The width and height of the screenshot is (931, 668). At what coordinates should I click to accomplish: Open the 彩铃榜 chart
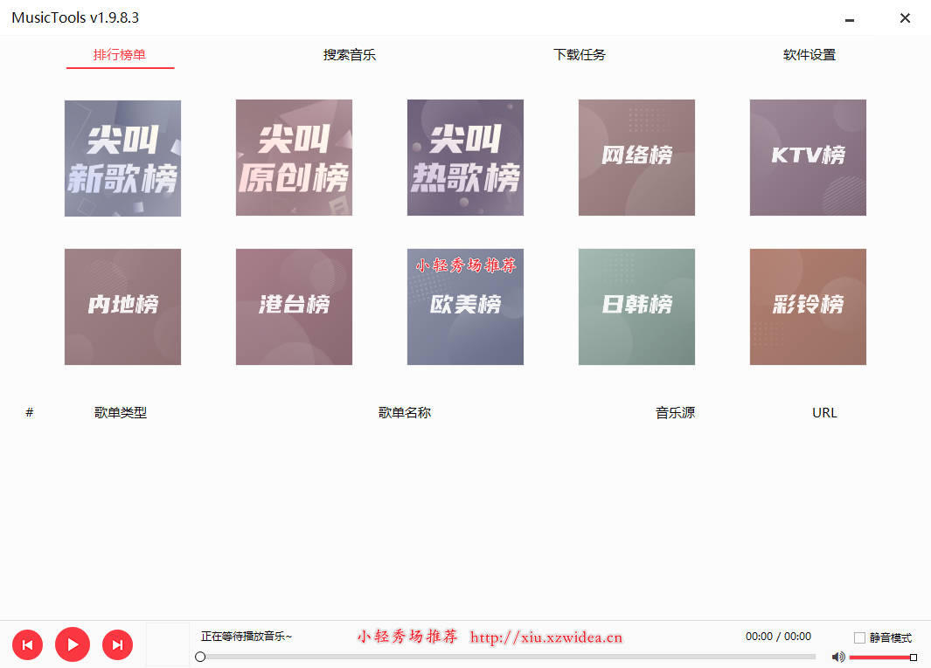coord(808,306)
